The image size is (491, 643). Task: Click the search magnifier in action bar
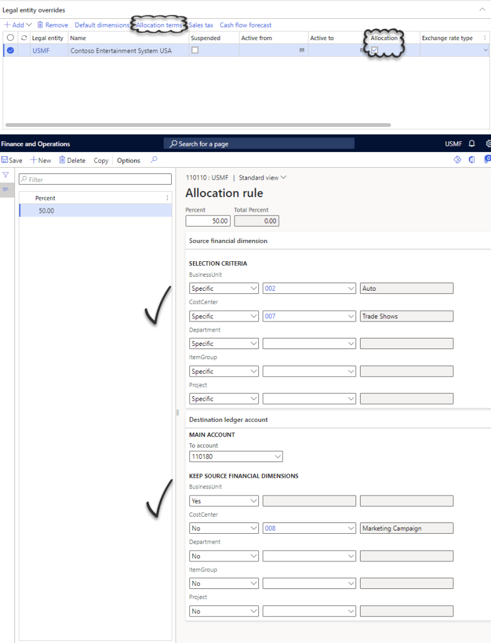(154, 160)
